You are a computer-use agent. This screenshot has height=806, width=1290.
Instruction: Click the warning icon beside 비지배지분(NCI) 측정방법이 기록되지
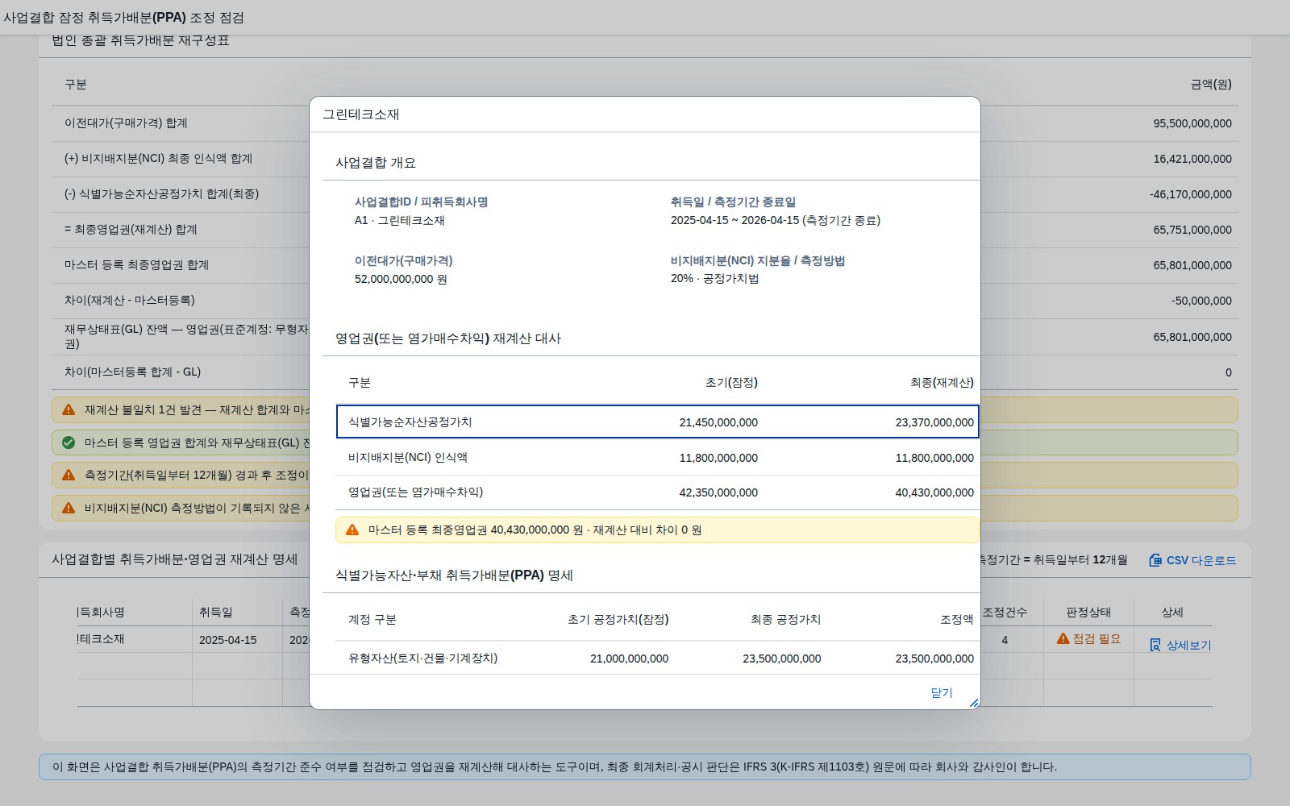click(x=69, y=508)
